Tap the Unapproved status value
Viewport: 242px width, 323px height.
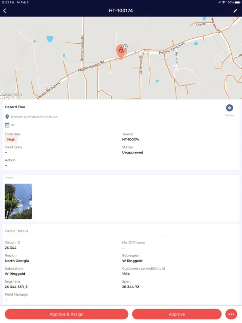pos(132,152)
